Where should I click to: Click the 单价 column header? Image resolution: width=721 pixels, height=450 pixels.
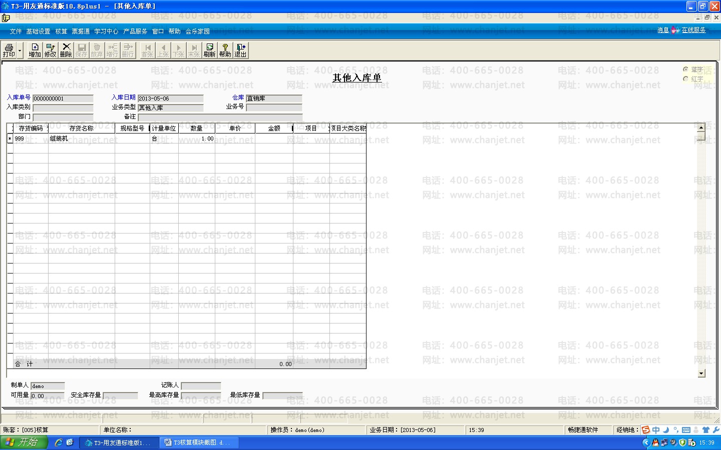click(235, 128)
